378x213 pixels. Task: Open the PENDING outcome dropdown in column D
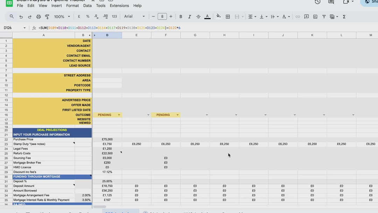pyautogui.click(x=119, y=115)
